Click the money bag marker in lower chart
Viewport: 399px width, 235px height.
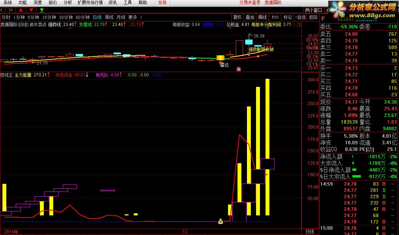click(221, 222)
